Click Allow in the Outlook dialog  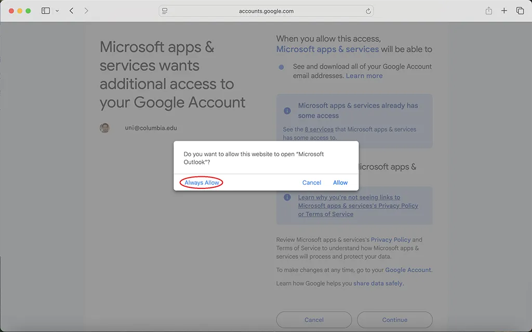point(340,183)
